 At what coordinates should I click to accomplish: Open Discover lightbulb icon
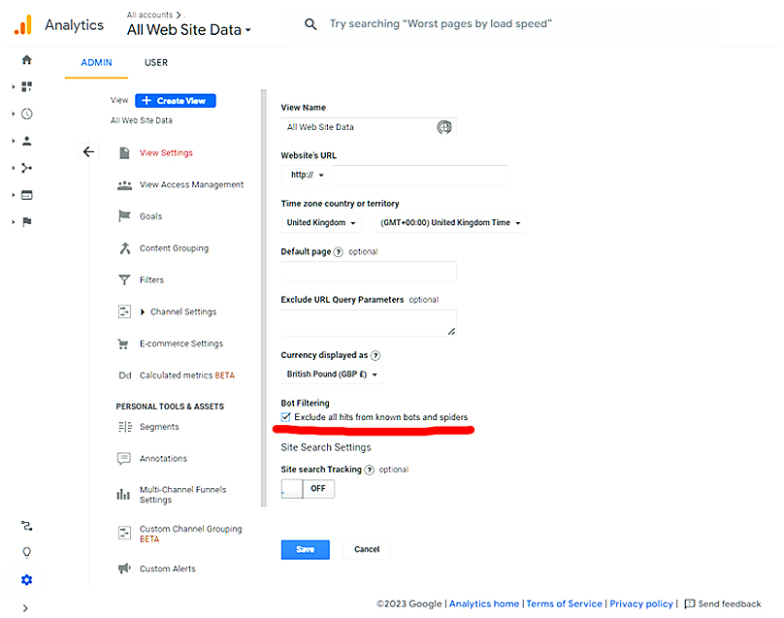point(27,552)
